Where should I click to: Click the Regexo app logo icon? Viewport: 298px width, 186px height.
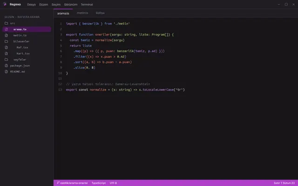[x=5, y=4]
